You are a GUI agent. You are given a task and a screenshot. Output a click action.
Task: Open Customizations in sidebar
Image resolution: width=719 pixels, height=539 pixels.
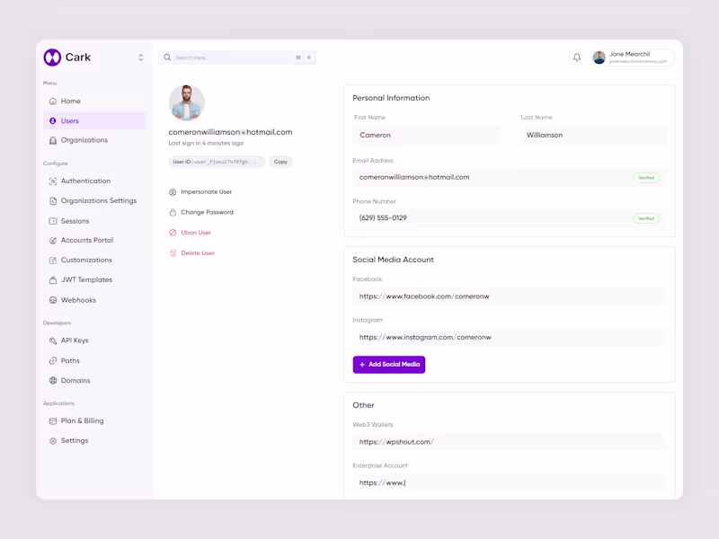[x=94, y=260]
